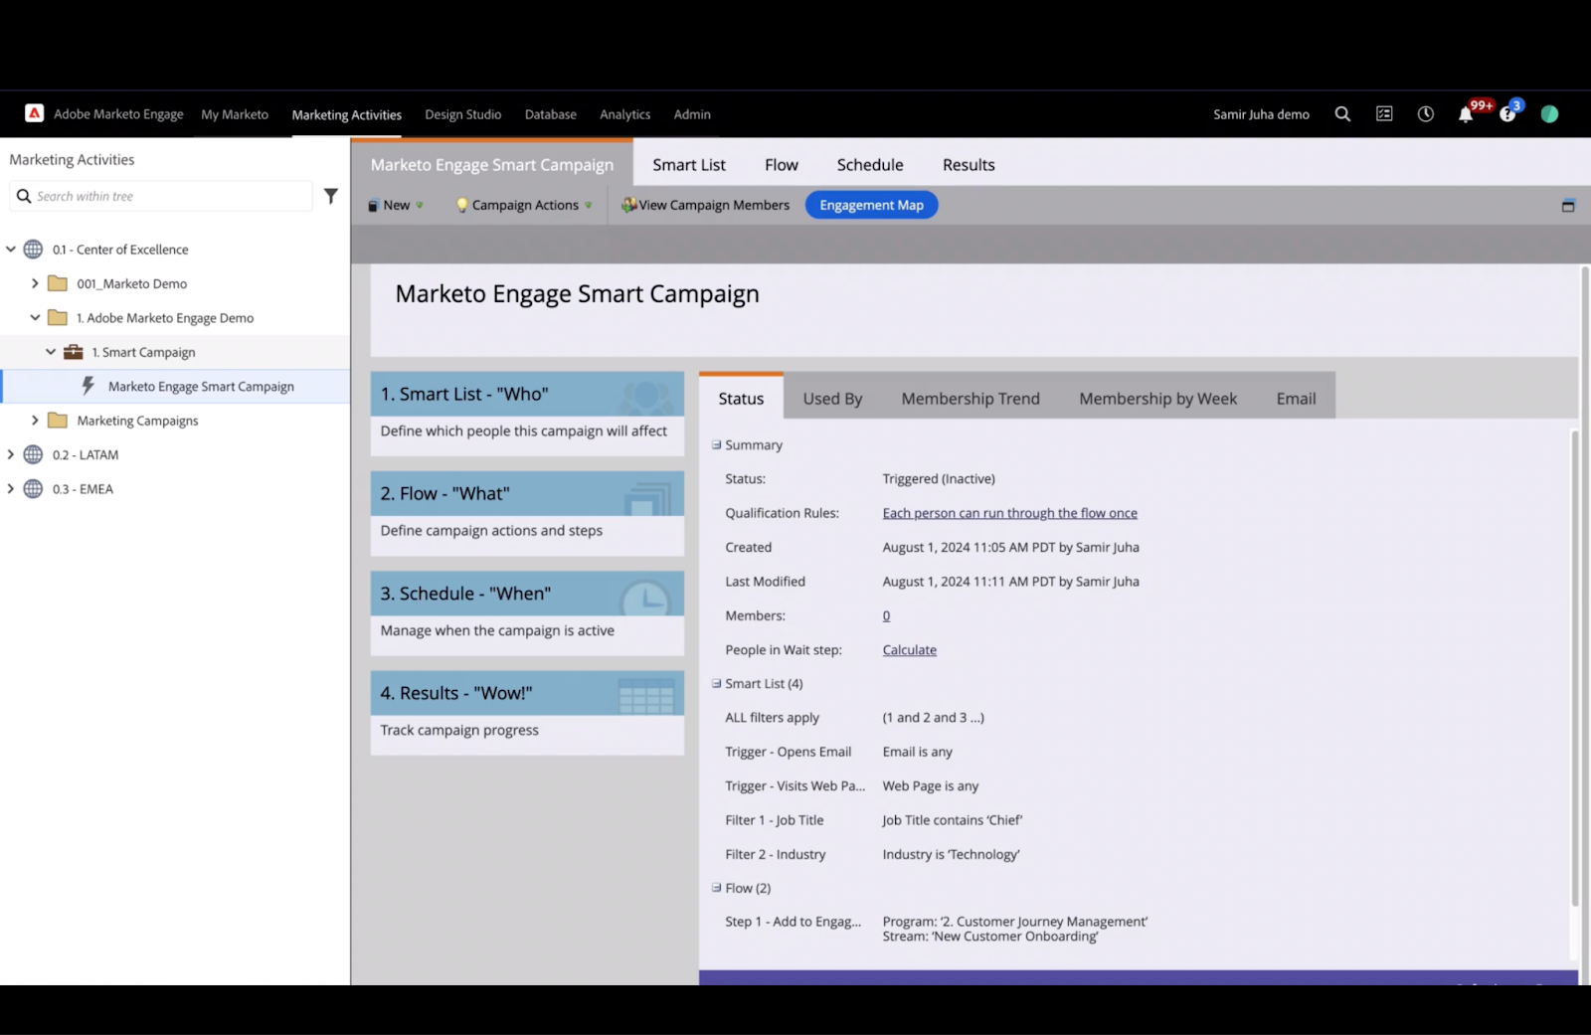Click the clock icon on Schedule card

click(646, 598)
